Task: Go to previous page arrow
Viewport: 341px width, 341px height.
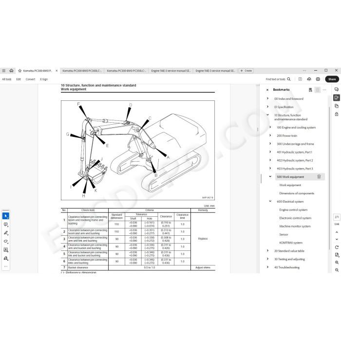Action: click(x=337, y=232)
